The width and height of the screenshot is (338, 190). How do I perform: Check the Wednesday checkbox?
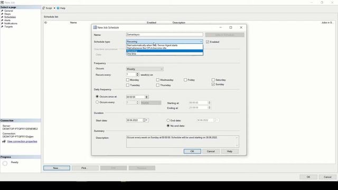pos(158,80)
